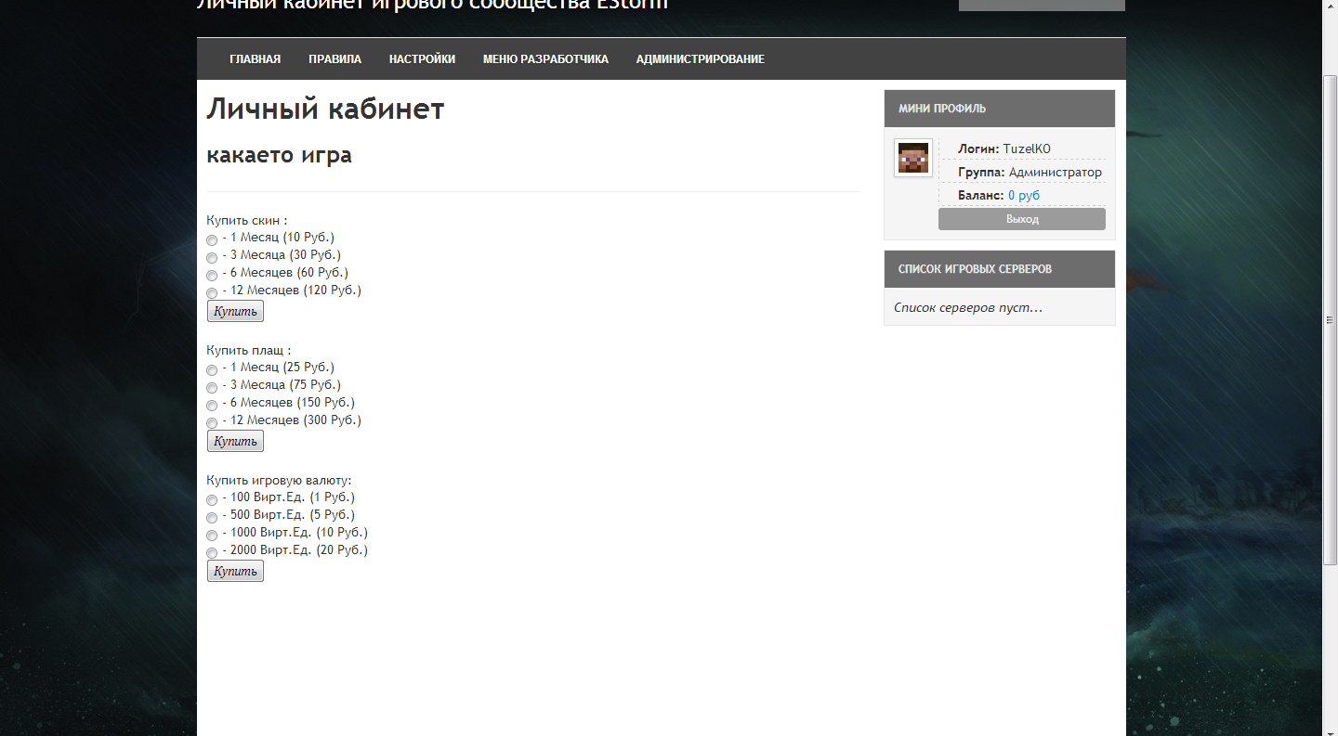
Task: Click the browser vertical scrollbar thumb
Action: [1330, 319]
